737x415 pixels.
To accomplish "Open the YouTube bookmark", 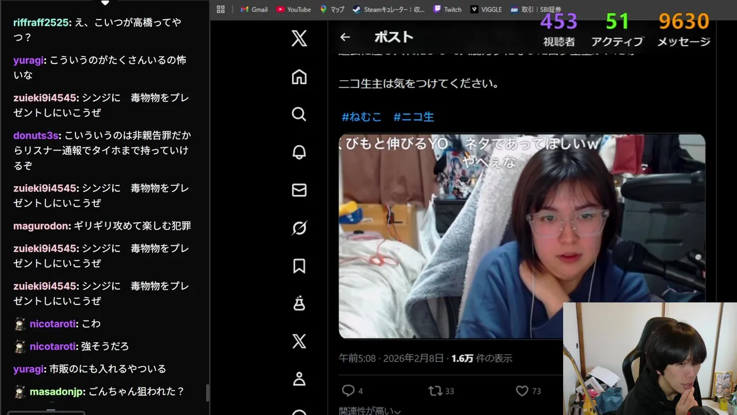I will tap(294, 9).
